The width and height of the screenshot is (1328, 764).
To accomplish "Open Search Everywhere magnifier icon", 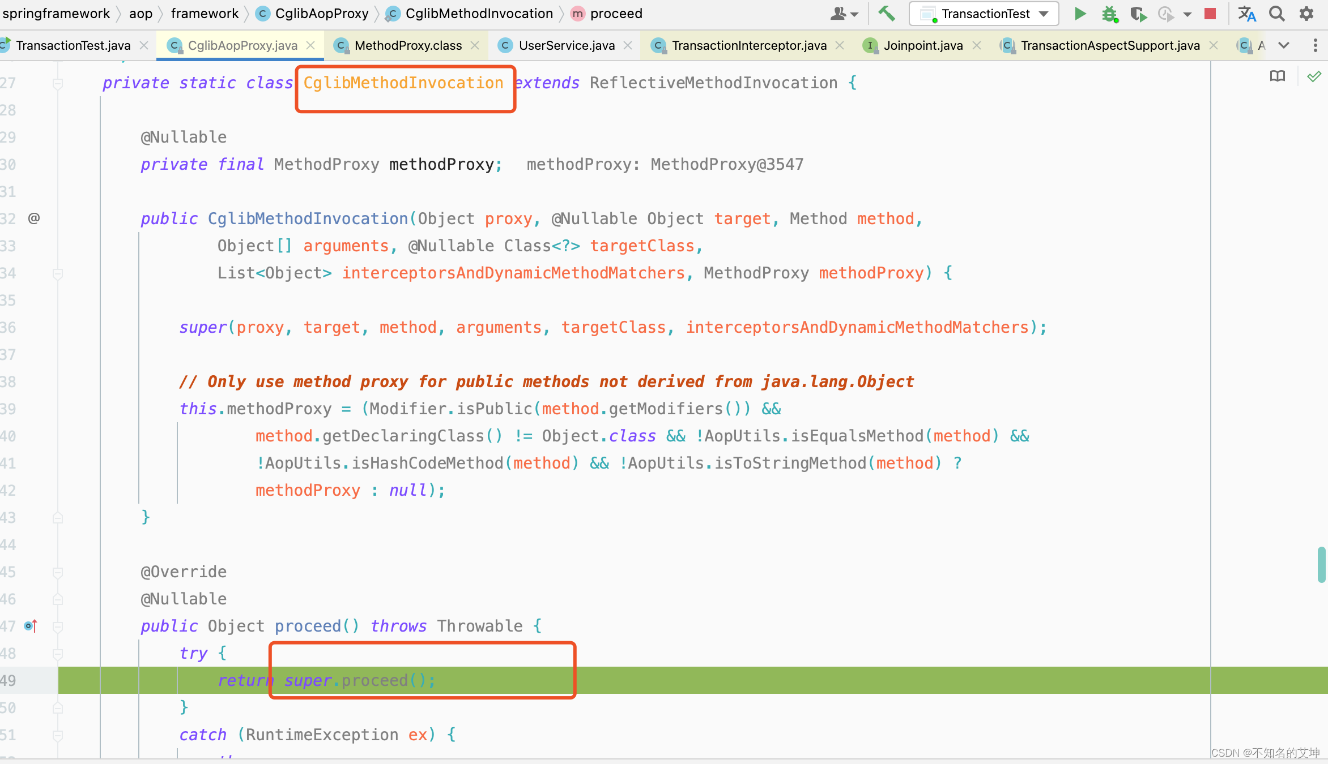I will (1276, 14).
